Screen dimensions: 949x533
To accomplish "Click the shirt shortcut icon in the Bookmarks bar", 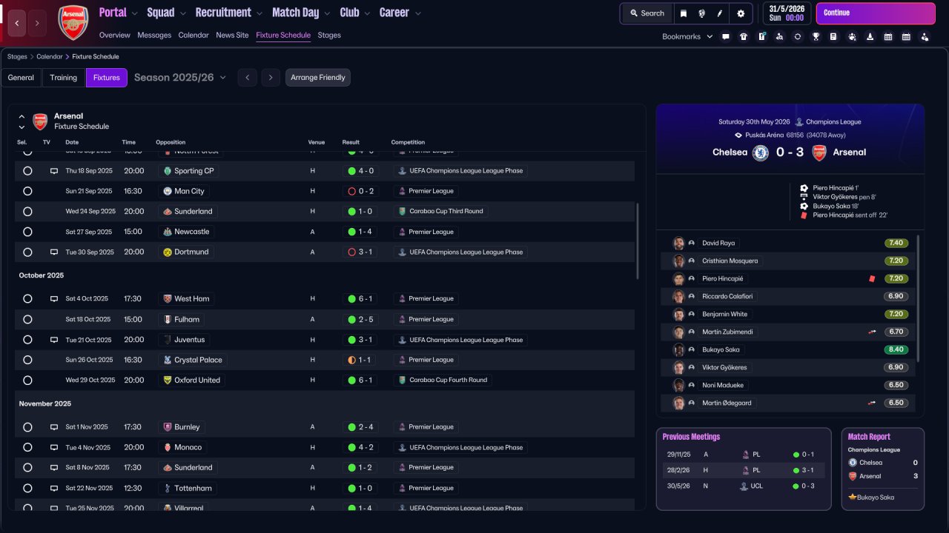I will tap(744, 36).
